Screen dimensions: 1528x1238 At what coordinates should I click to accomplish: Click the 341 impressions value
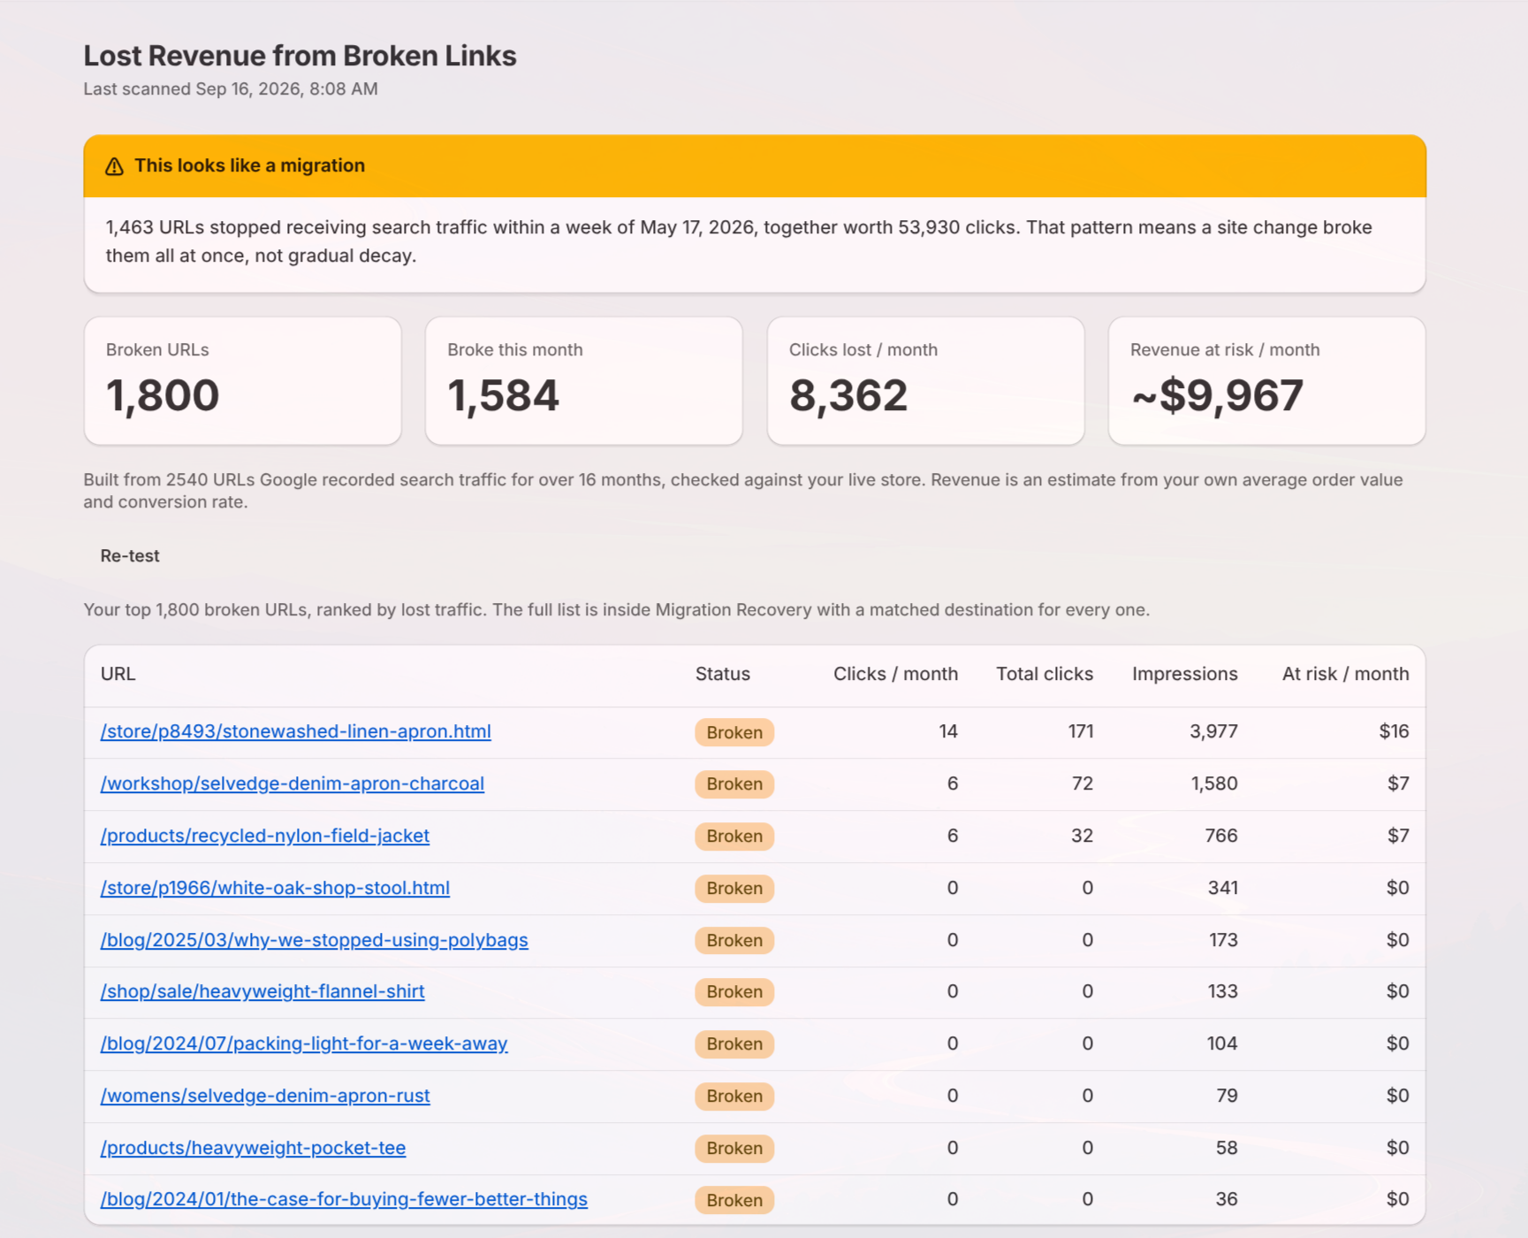click(x=1222, y=888)
